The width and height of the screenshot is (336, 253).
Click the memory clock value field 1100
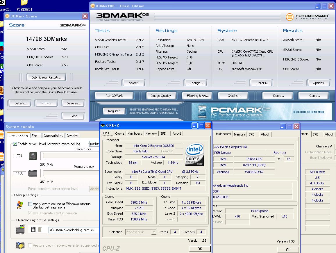(20, 173)
